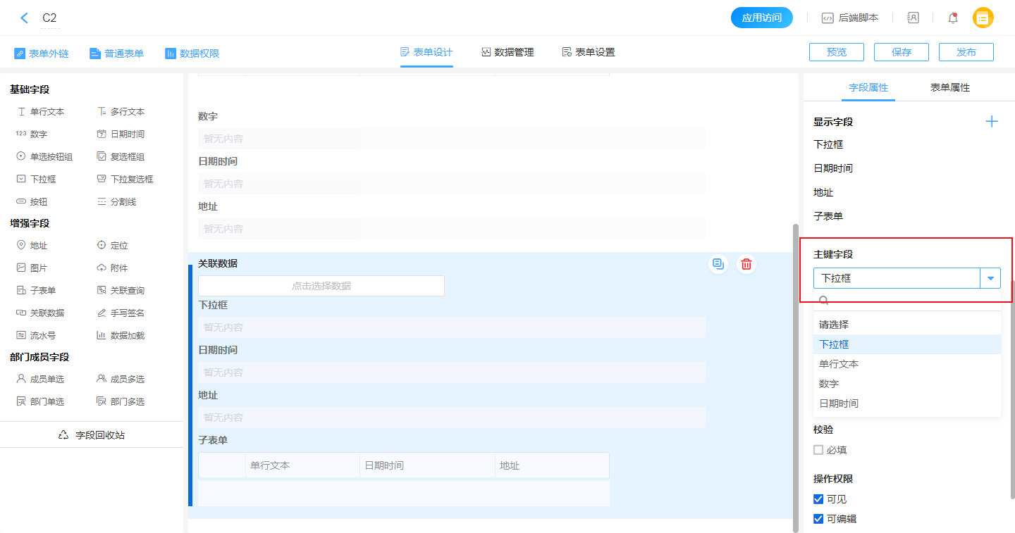The height and width of the screenshot is (533, 1015).
Task: Toggle the 可编辑 checkbox
Action: 818,519
